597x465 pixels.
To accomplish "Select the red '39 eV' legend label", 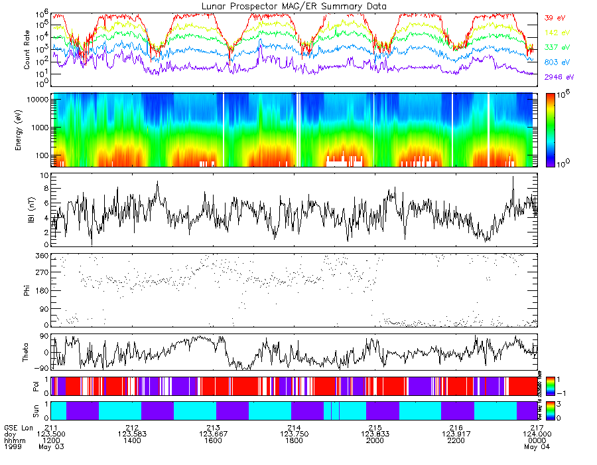I will 555,18.
